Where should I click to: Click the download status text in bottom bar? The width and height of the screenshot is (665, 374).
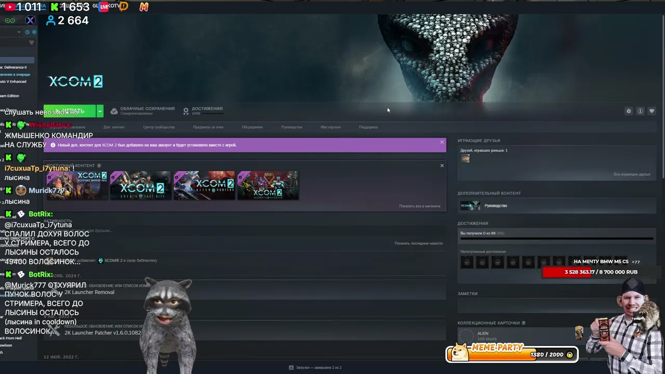318,368
